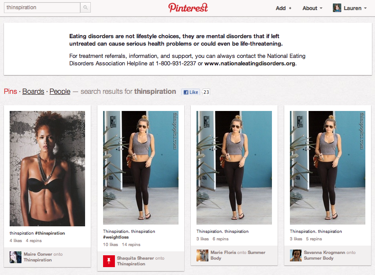Screen dimensions: 375x275
Task: Open Maire Conver's Thinspiration board link
Action: tap(38, 260)
